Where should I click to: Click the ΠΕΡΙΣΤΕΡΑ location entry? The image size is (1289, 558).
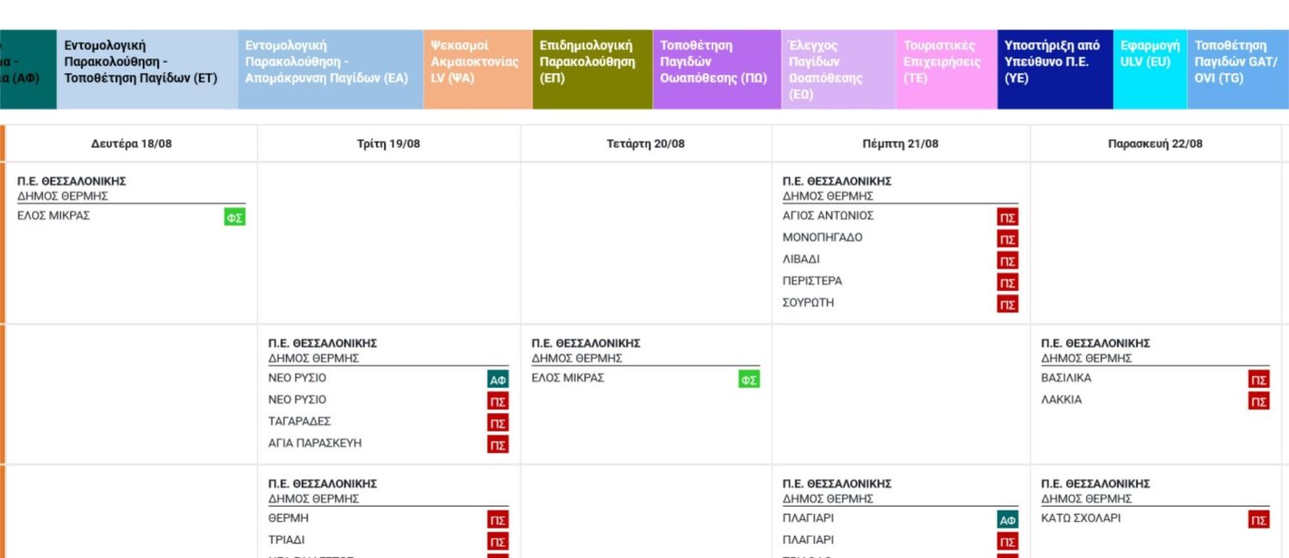point(812,281)
